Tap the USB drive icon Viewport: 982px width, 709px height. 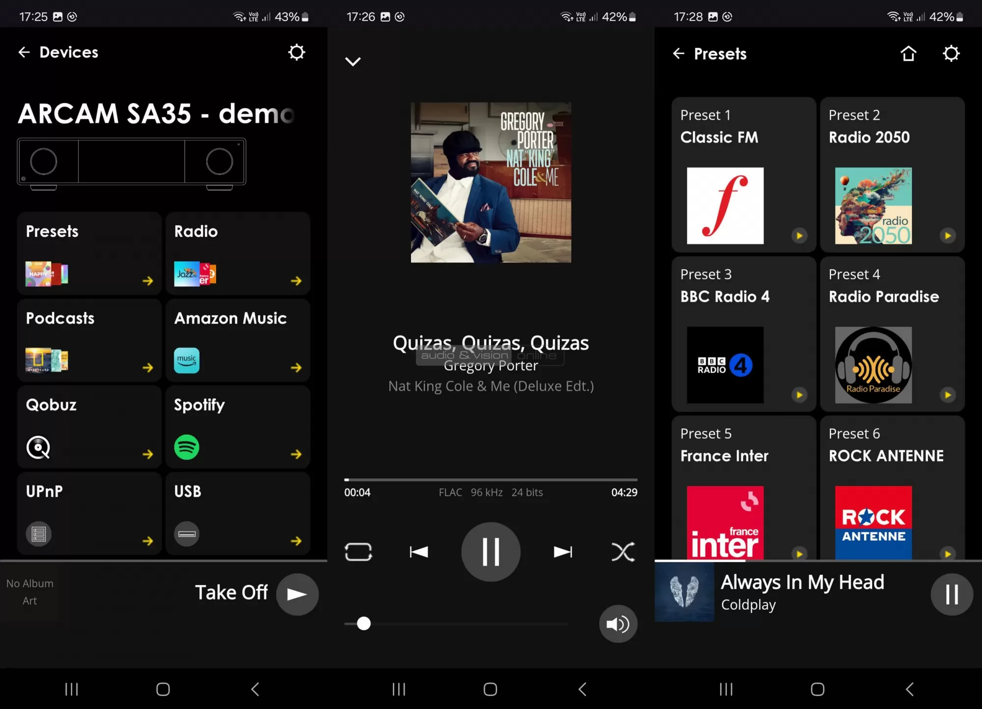click(187, 534)
